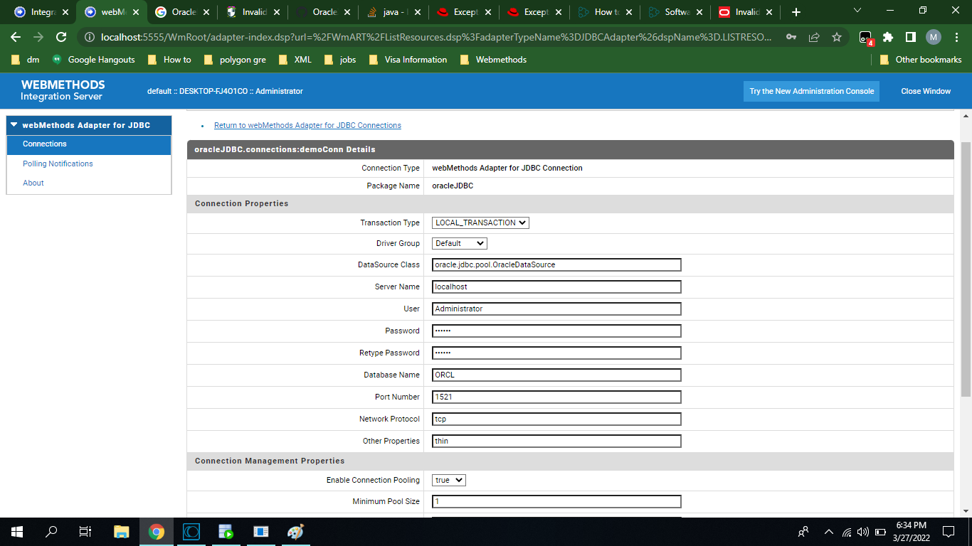This screenshot has height=546, width=972.
Task: Go back using the browser back arrow
Action: [16, 37]
